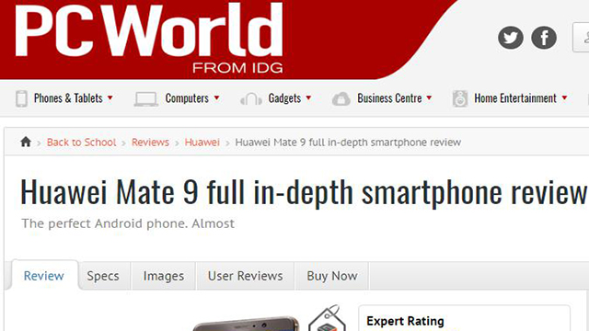Expand the Business Centre dropdown arrow
Image resolution: width=589 pixels, height=331 pixels.
[x=429, y=98]
